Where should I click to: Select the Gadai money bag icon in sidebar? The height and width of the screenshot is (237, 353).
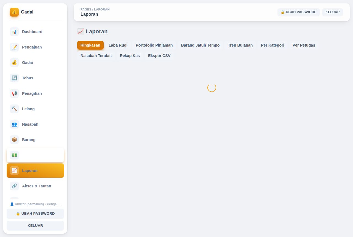click(14, 63)
